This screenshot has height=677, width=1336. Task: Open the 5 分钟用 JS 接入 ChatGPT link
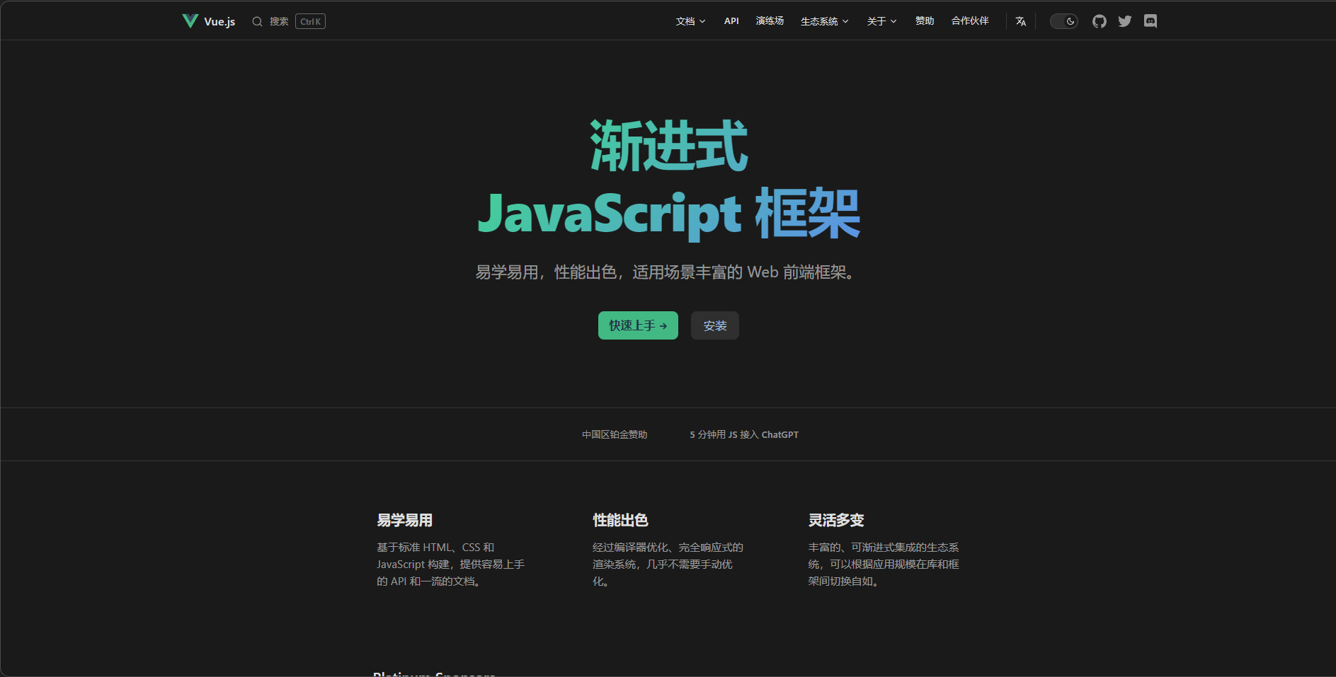(x=744, y=434)
